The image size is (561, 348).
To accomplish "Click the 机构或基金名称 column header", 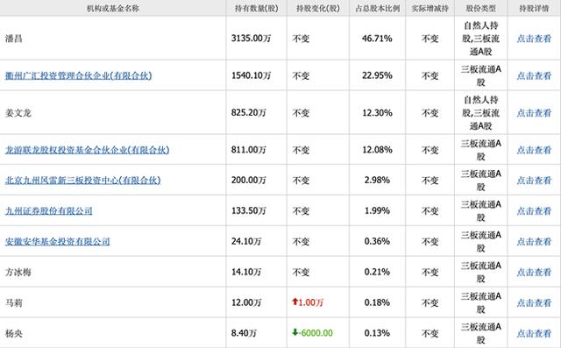I will 113,8.
